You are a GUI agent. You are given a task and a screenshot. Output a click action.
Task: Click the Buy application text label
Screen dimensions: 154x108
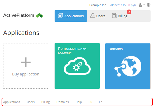[x=26, y=74]
